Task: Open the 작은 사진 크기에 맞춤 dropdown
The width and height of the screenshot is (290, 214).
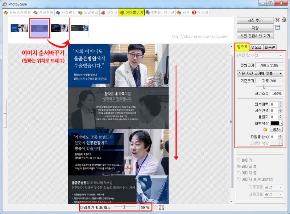Action: 260,73
